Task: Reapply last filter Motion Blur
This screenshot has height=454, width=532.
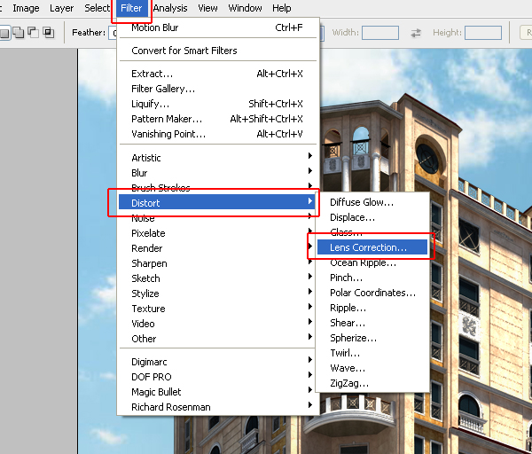Action: point(217,27)
